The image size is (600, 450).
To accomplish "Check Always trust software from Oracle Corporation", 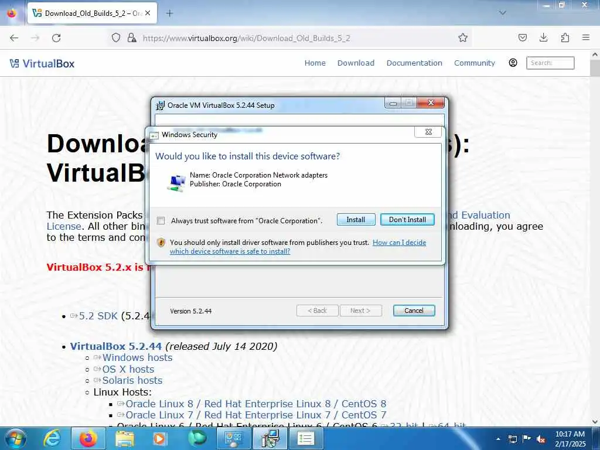I will (161, 221).
